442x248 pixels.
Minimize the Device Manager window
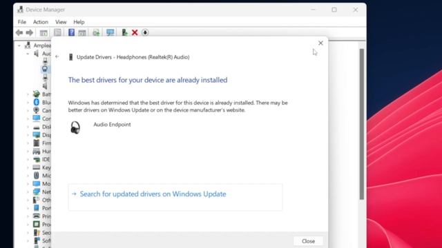tap(313, 10)
